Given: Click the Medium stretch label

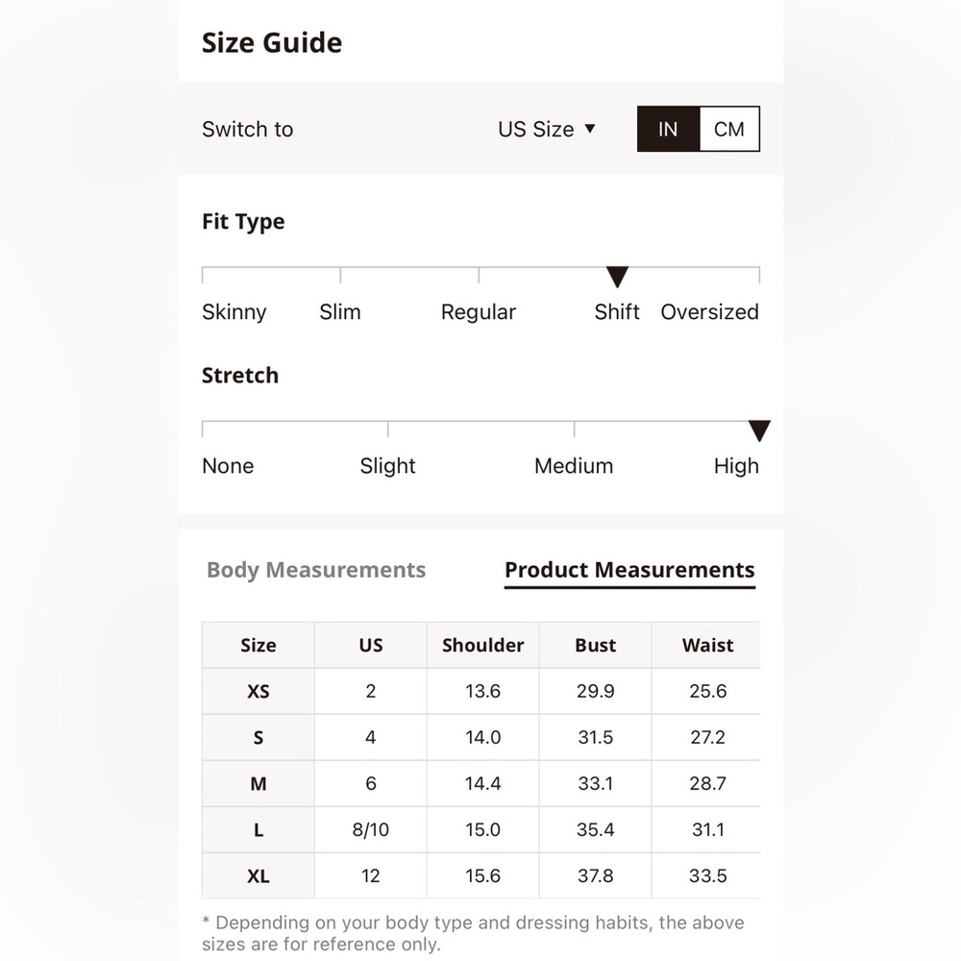Looking at the screenshot, I should click(x=574, y=466).
